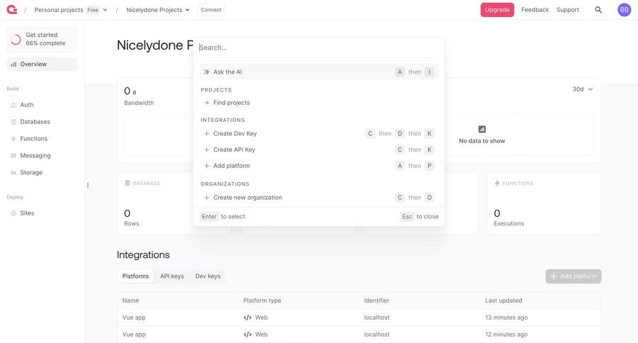The height and width of the screenshot is (343, 638).
Task: Click the plus icon beside Create API Key
Action: point(207,150)
